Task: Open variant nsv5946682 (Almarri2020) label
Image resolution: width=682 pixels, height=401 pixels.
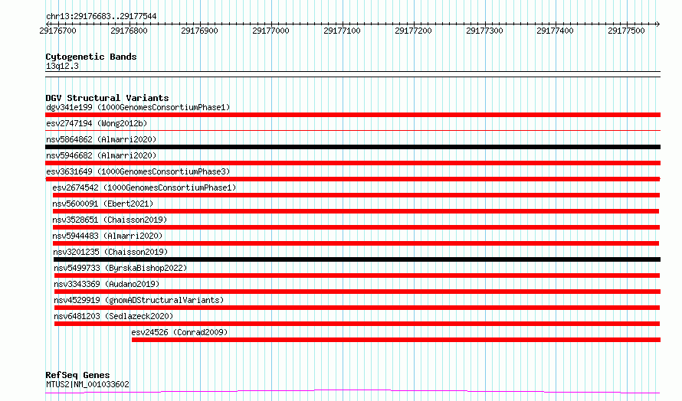Action: tap(101, 155)
